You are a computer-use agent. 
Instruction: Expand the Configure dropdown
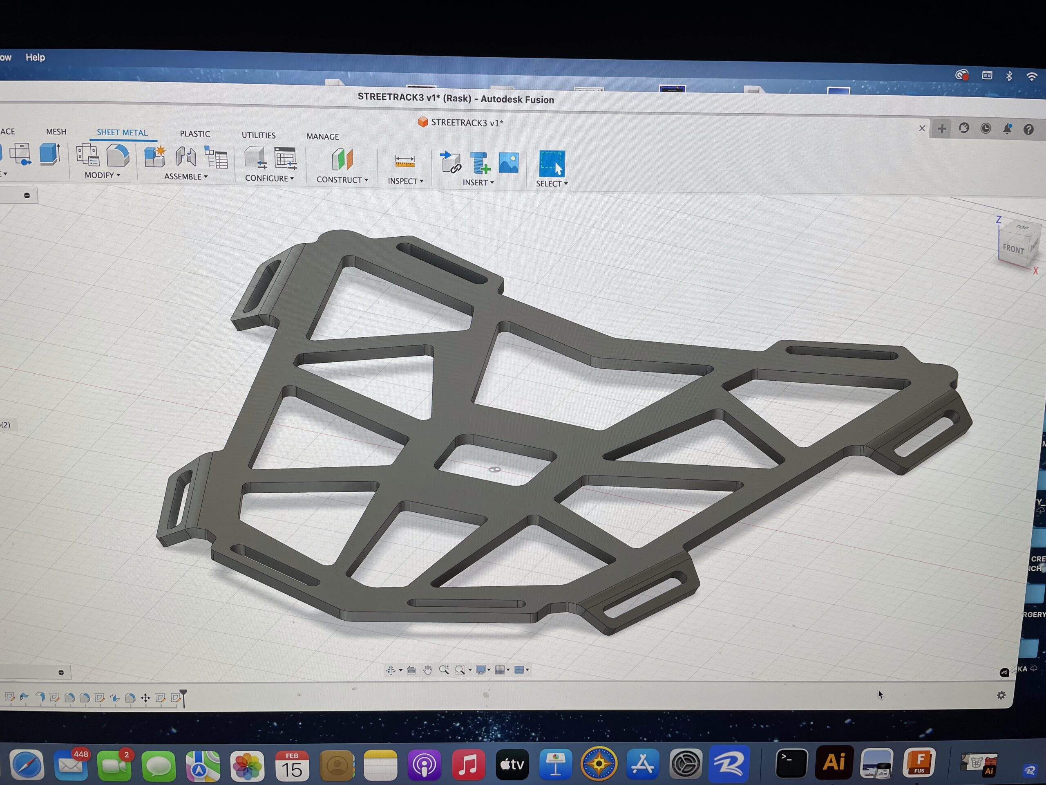coord(270,178)
